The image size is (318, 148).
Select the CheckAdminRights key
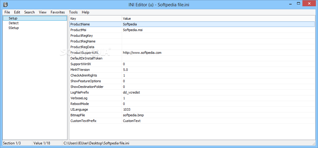(x=84, y=75)
